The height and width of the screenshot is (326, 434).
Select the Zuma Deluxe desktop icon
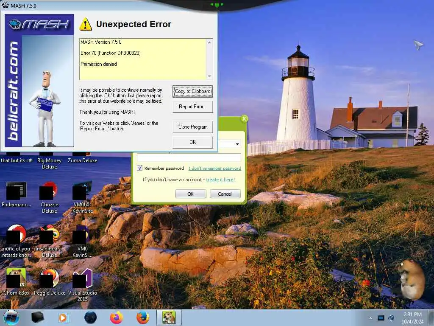83,159
